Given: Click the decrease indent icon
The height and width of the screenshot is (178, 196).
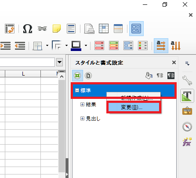Looking at the screenshot, I should [x=20, y=46].
